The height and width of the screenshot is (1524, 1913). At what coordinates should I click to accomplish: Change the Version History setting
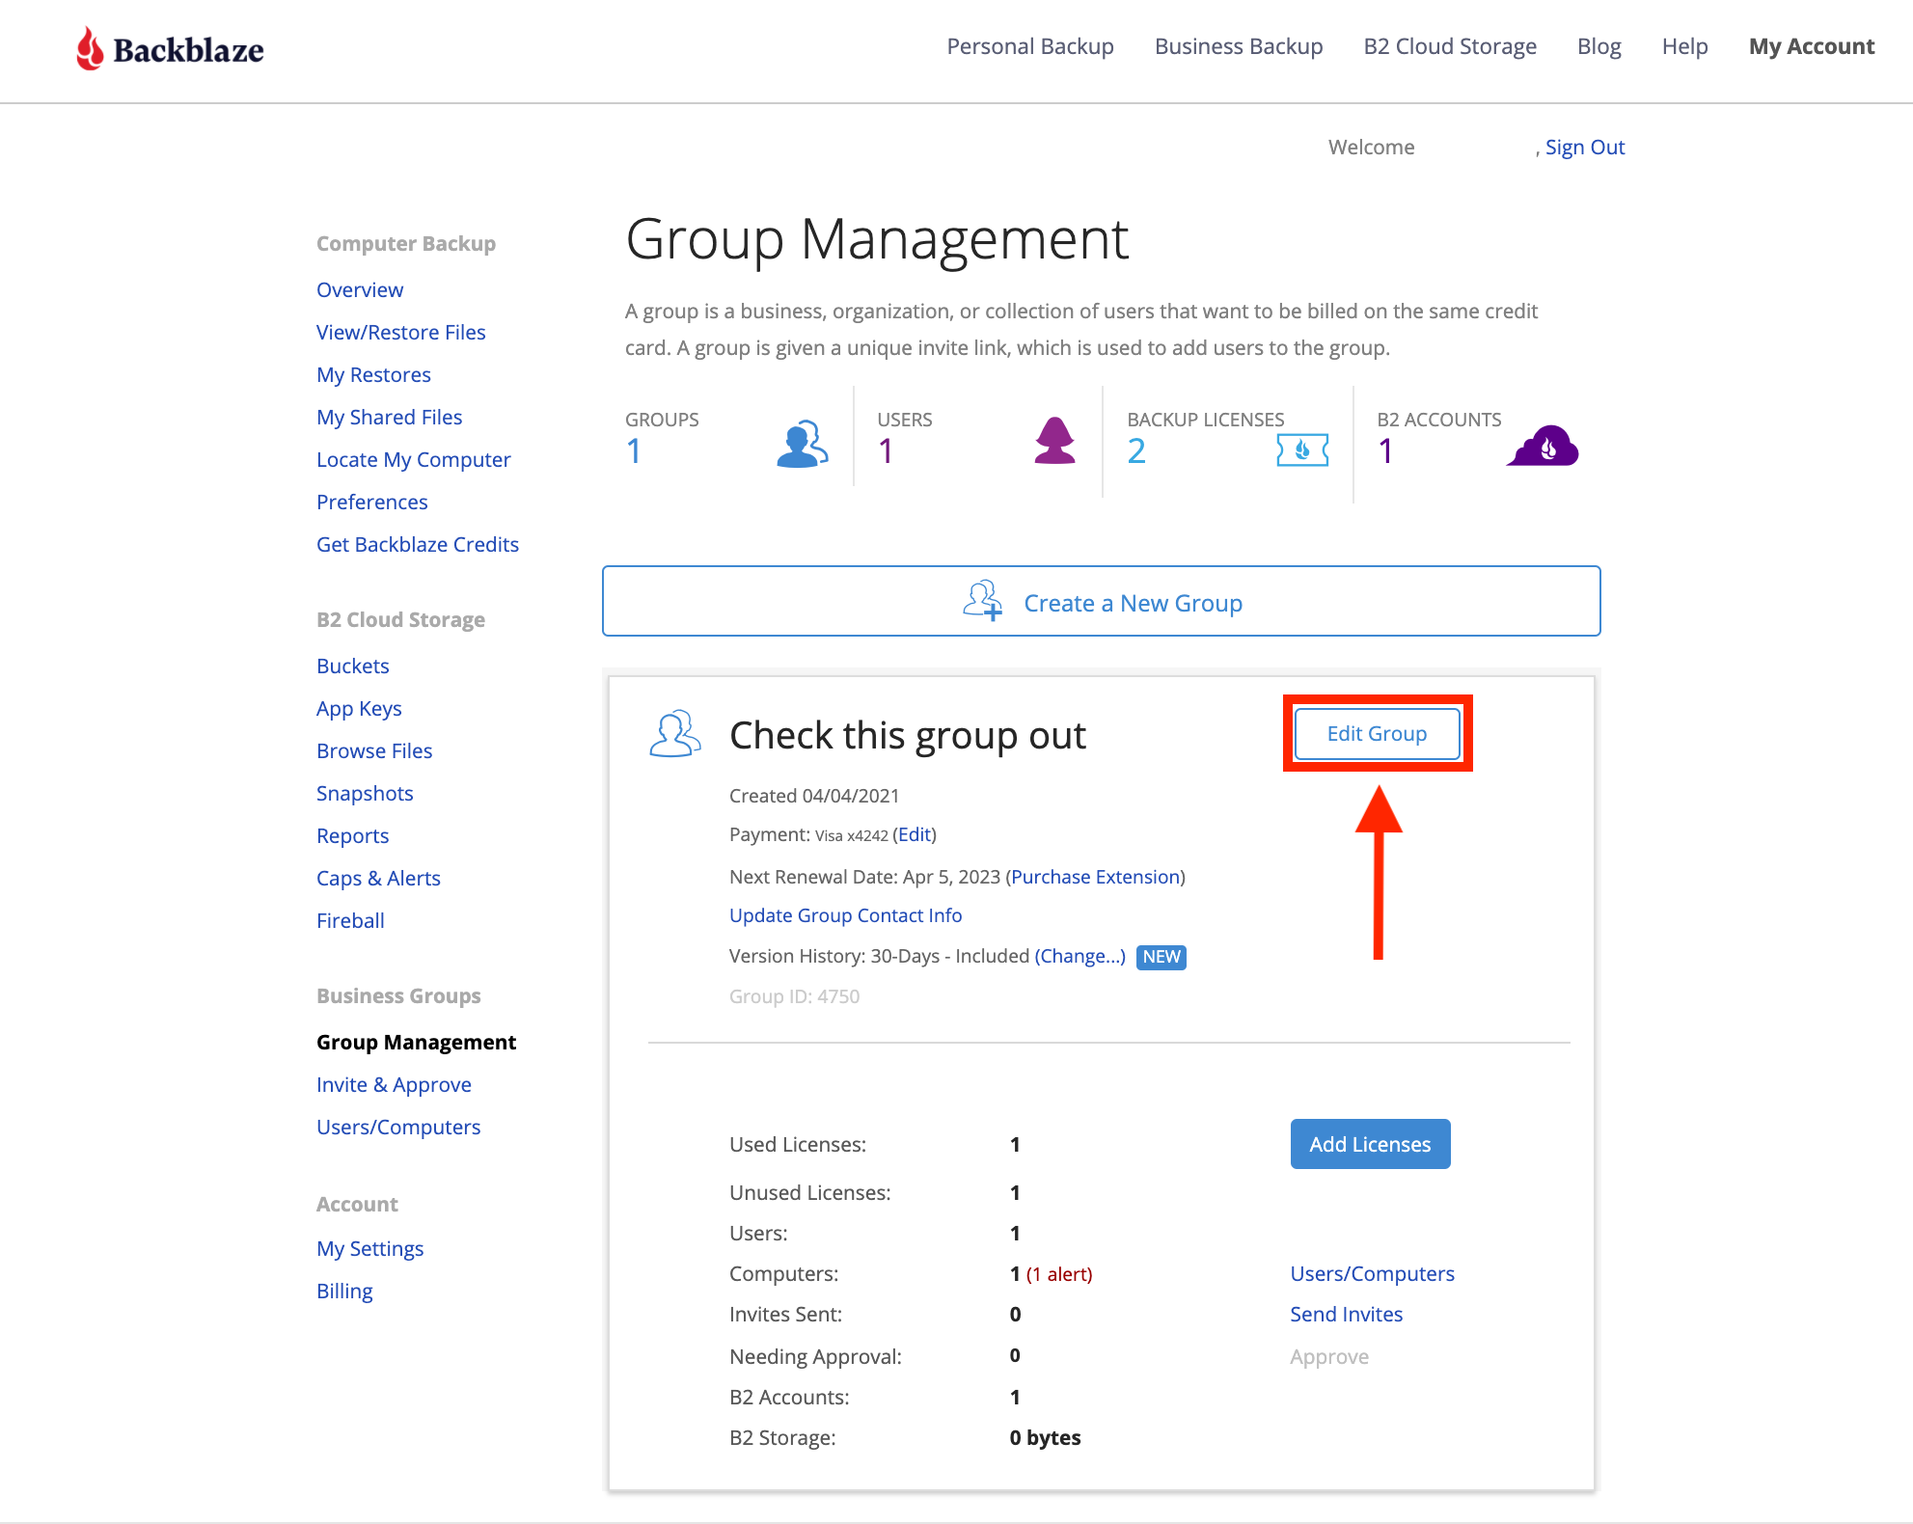tap(1079, 956)
